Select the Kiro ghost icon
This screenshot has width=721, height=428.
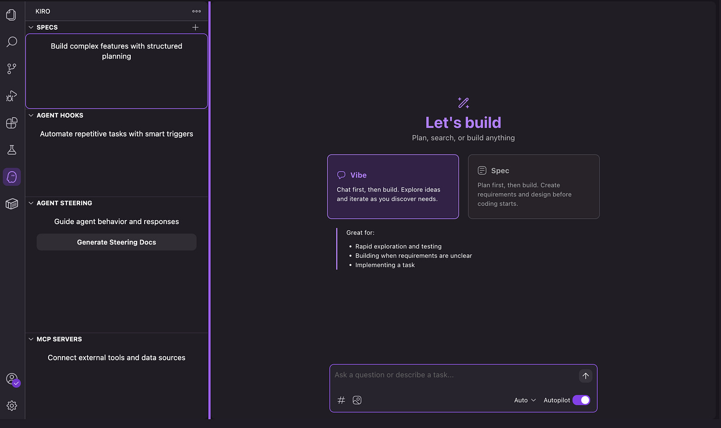click(12, 177)
